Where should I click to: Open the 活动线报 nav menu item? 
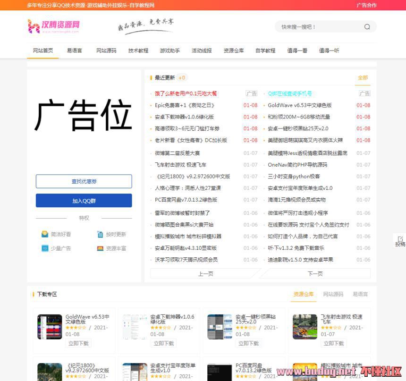tap(202, 51)
